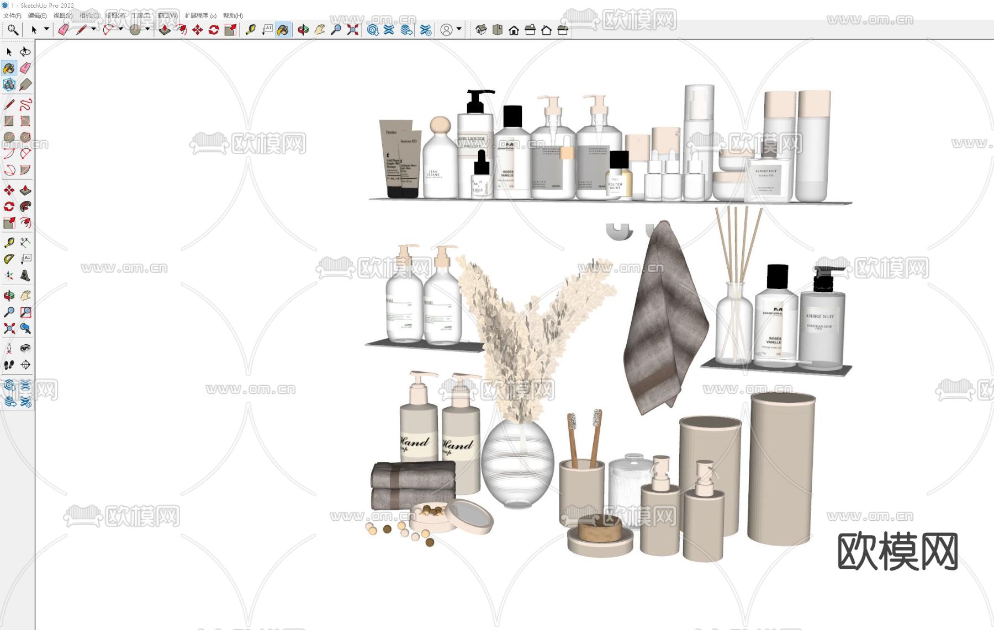This screenshot has height=630, width=994.
Task: Click the 3D Text tool
Action: coord(25,276)
